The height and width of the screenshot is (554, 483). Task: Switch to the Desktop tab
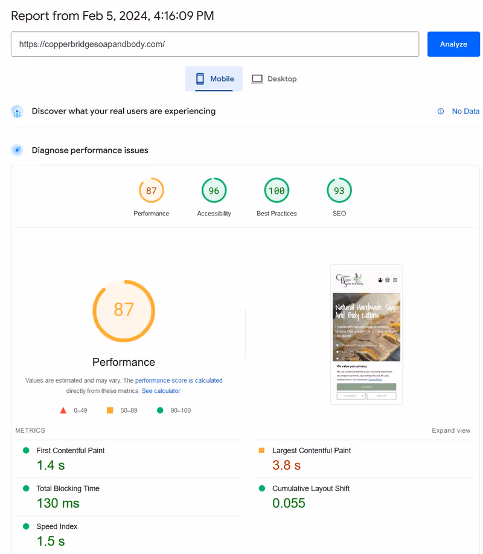274,79
